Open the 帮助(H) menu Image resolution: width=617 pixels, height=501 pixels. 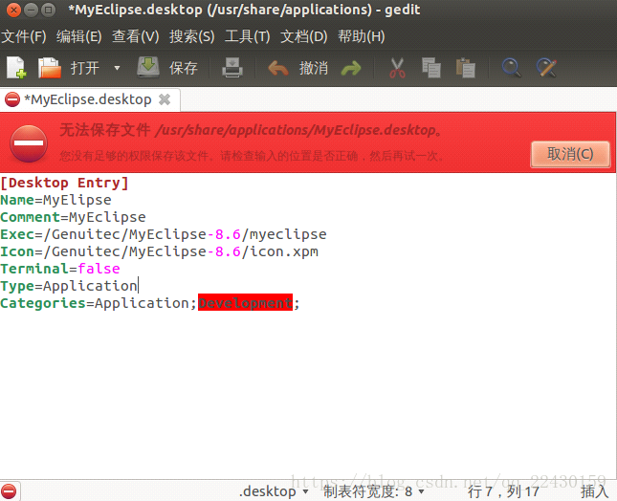click(x=362, y=36)
